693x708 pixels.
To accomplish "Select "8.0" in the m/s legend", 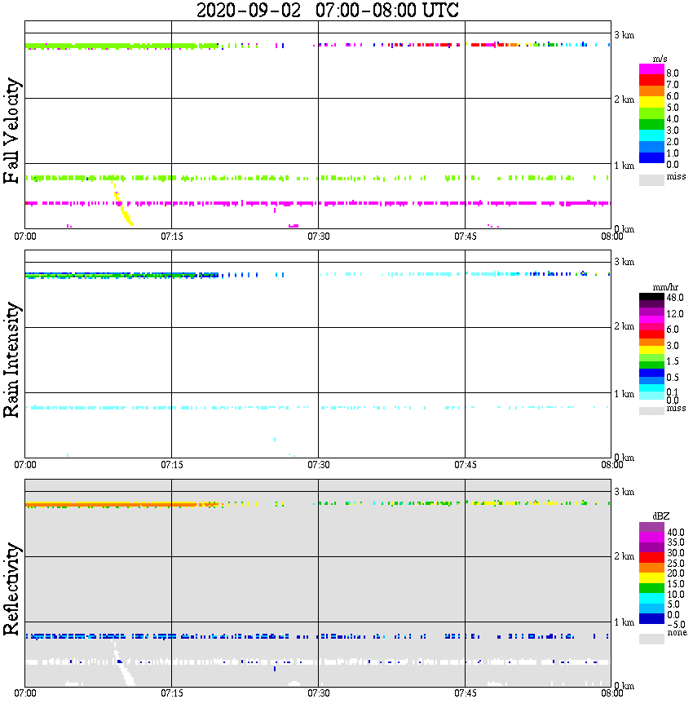I will pyautogui.click(x=673, y=73).
